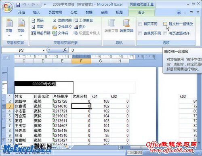Viewport: 202px width, 156px height.
Task: Click cell containing 8215012
Action: (62, 116)
